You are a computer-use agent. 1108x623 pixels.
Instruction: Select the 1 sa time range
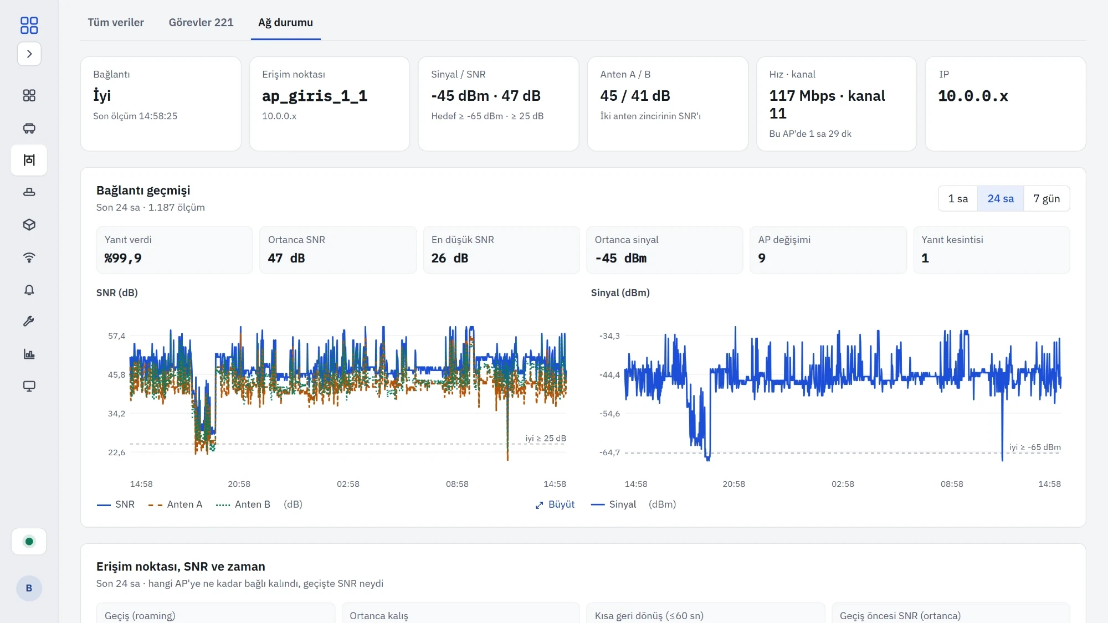coord(958,198)
